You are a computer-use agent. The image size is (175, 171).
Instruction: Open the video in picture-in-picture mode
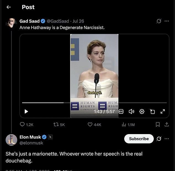point(152,112)
